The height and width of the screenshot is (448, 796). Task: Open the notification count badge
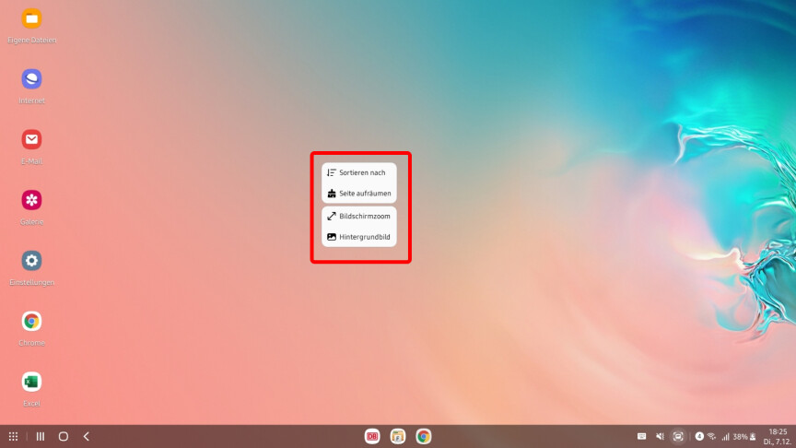pos(699,436)
